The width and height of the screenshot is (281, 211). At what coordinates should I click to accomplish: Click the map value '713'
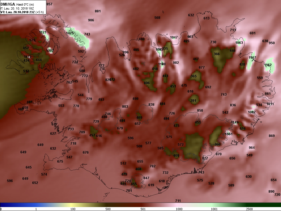[233, 30]
